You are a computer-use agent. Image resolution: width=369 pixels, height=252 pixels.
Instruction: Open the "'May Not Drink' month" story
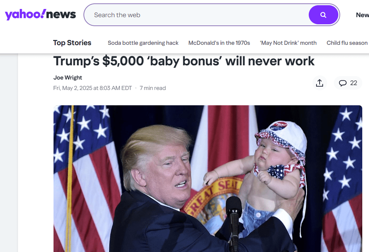(288, 43)
